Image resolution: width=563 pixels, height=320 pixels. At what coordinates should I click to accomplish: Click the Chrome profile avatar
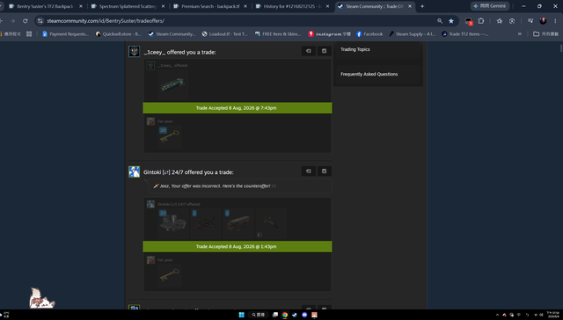[543, 21]
